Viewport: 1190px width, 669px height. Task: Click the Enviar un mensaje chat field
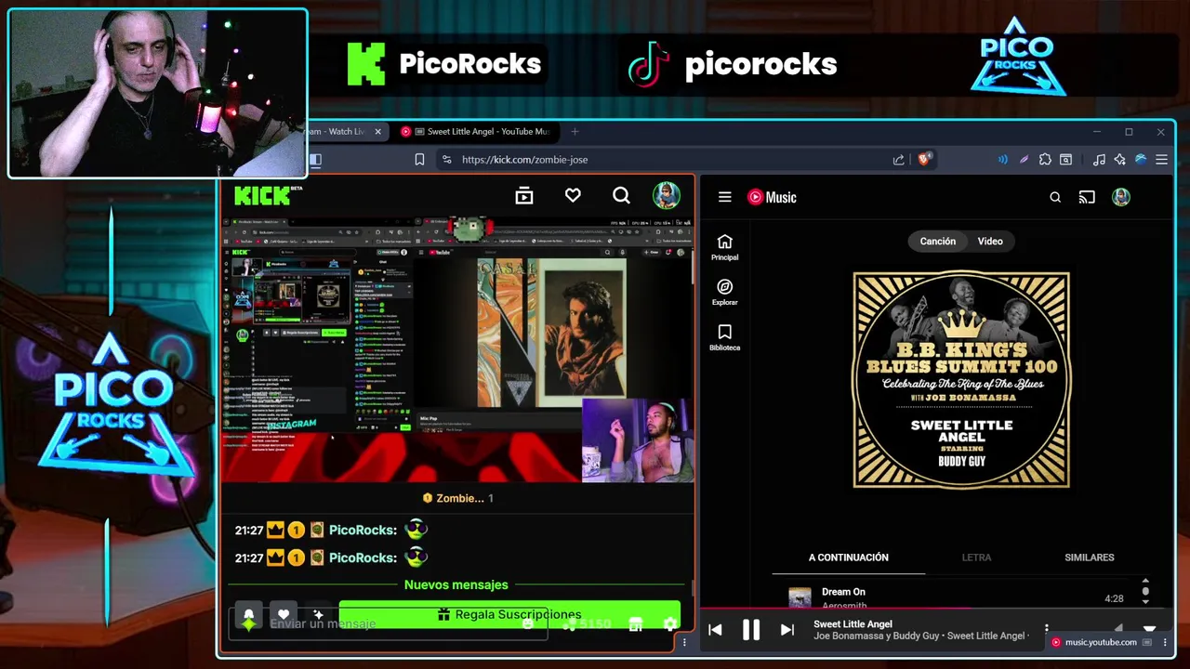(x=390, y=624)
